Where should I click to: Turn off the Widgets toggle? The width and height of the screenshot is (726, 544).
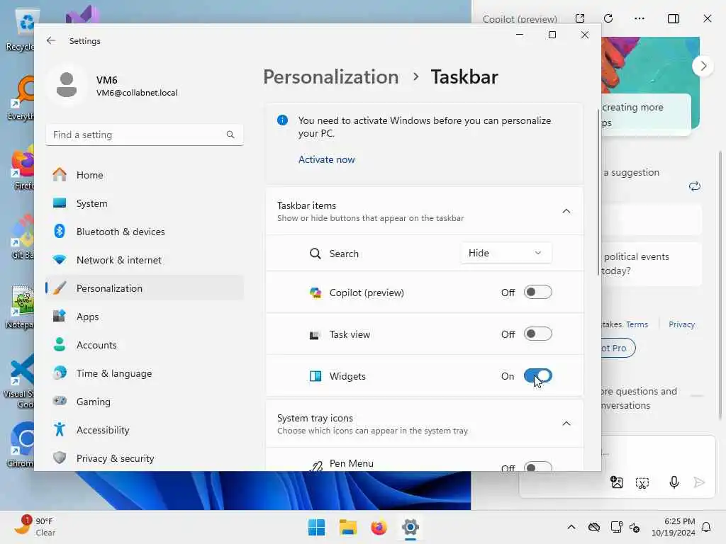click(537, 375)
